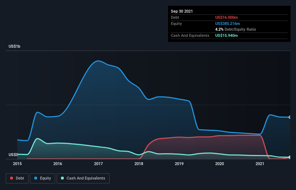Click the 2018 x-axis label

point(139,164)
